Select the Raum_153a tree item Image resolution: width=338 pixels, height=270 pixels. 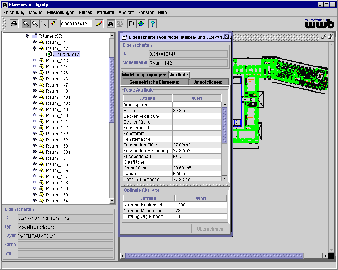pyautogui.click(x=58, y=152)
